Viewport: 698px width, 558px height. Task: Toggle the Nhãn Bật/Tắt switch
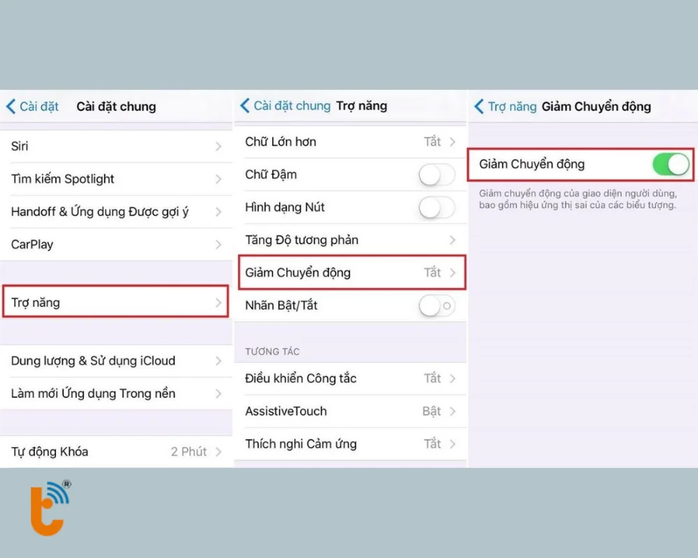coord(436,306)
